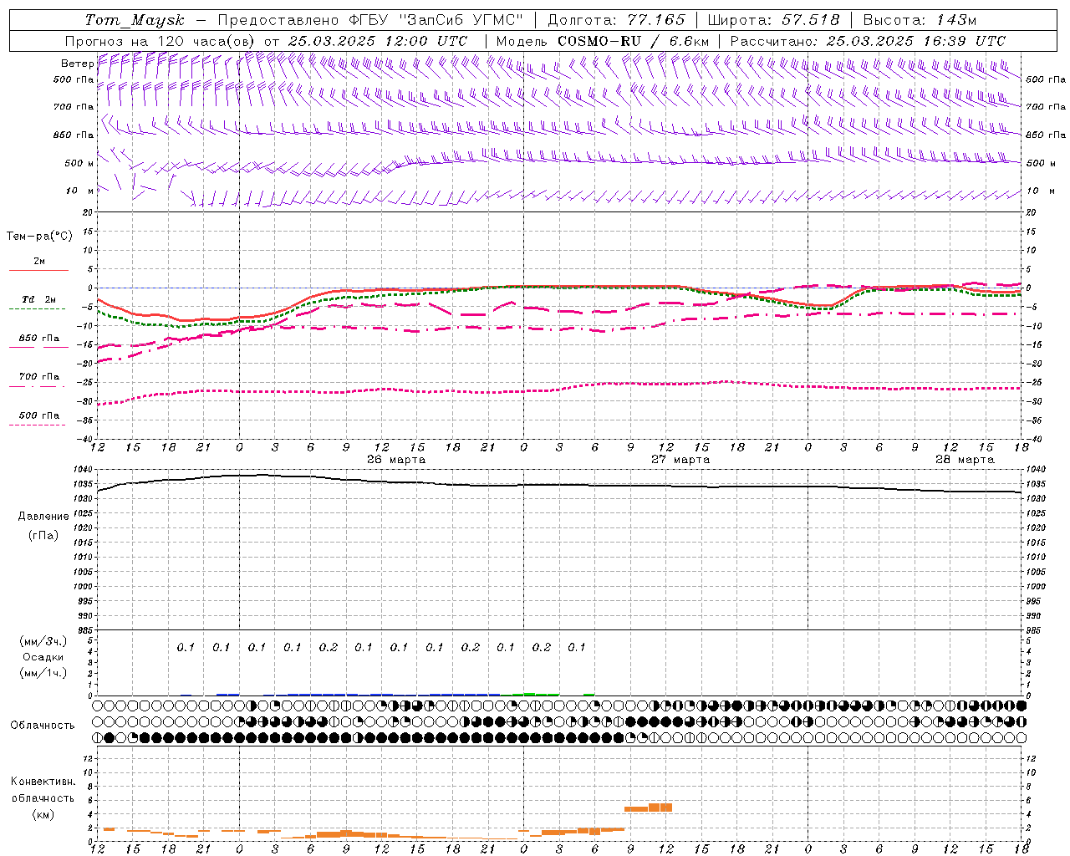Click the '(км)' convective cloud unit
The image size is (1070, 856).
tap(43, 814)
